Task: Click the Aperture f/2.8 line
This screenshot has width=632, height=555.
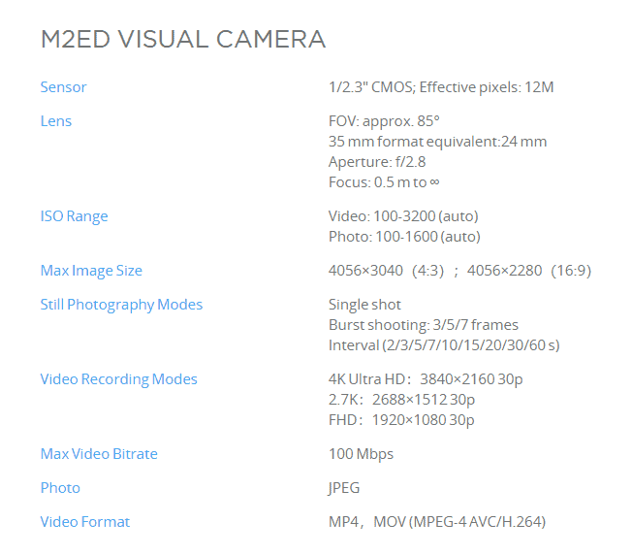Action: [x=377, y=162]
